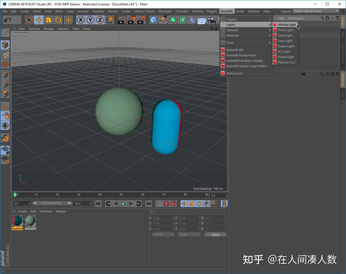Viewport: 346px width, 274px height.
Task: Play the animation forward
Action: (x=123, y=204)
